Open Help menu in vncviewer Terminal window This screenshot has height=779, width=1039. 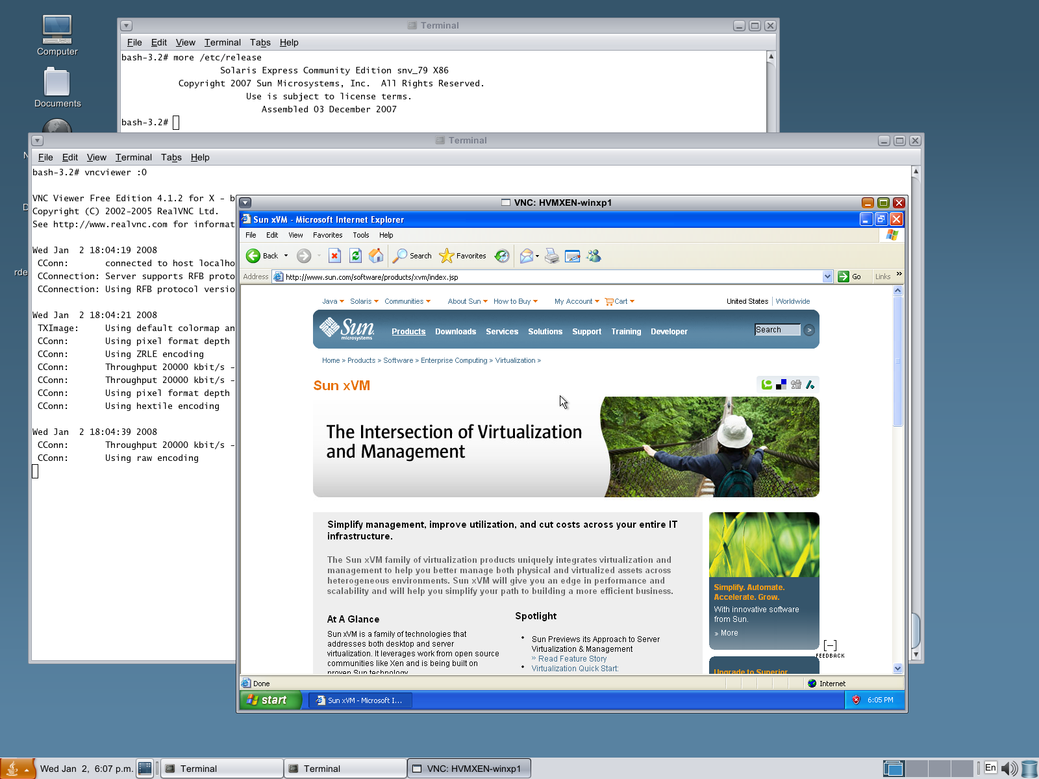pyautogui.click(x=200, y=157)
